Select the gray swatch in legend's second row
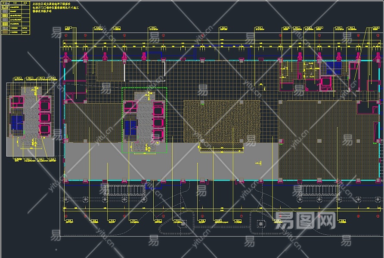Viewport: 384px width, 258px height. pos(5,11)
